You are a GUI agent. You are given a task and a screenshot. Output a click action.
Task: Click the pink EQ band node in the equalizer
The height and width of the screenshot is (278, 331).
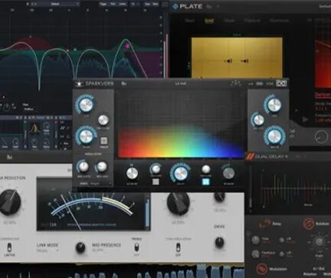127,46
